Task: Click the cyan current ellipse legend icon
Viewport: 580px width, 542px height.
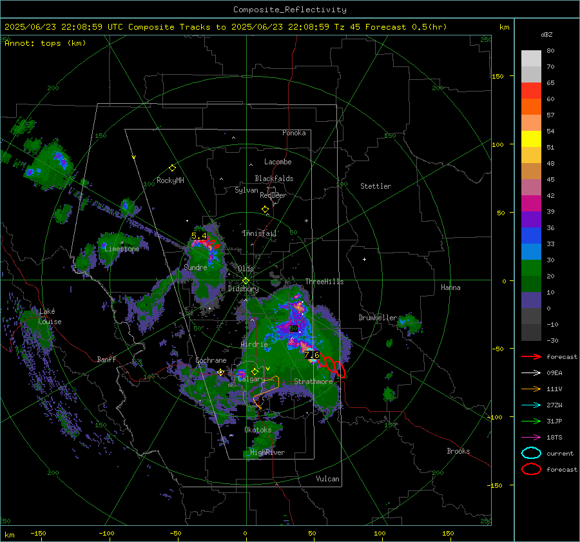Action: tap(531, 453)
